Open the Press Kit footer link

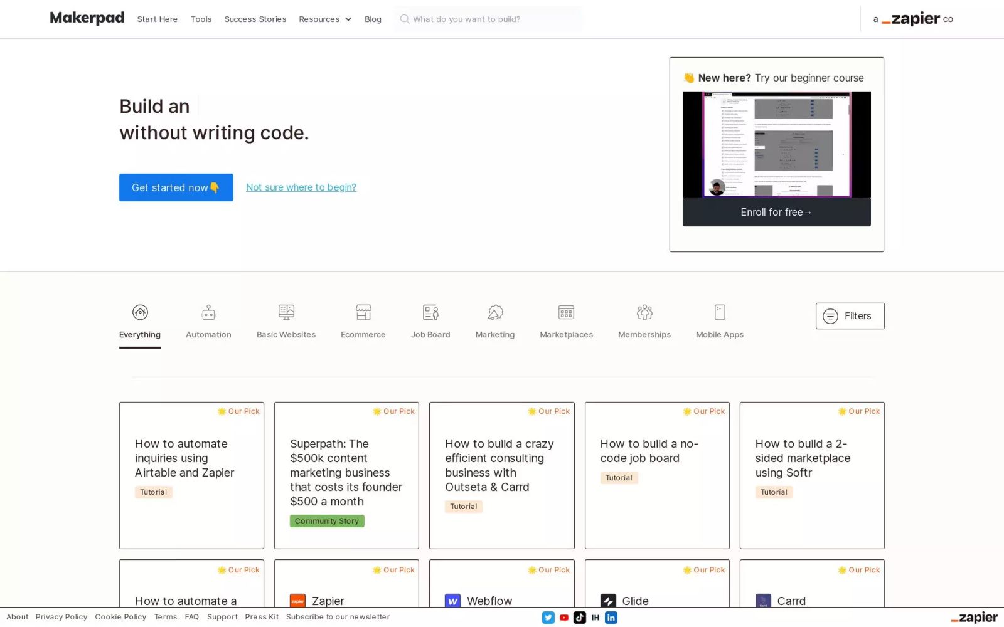coord(262,617)
